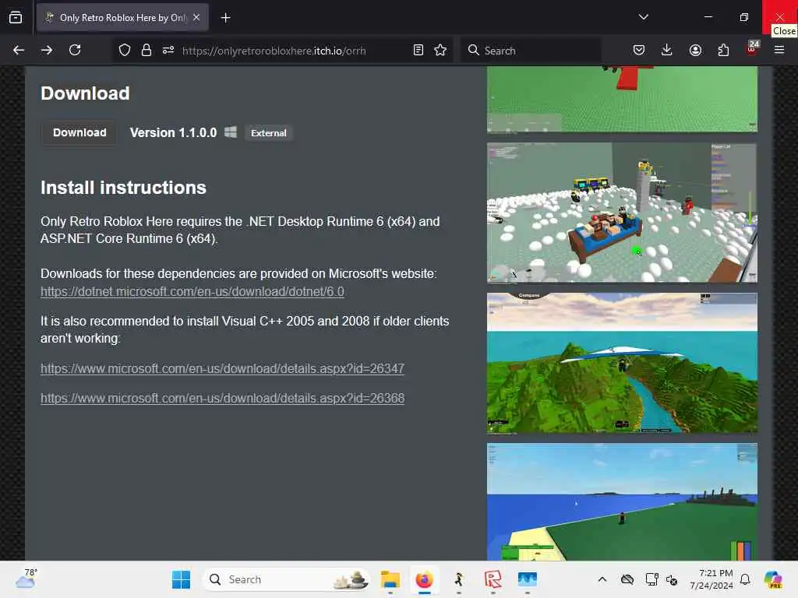
Task: Click the Windows platform icon beside version
Action: tap(231, 132)
